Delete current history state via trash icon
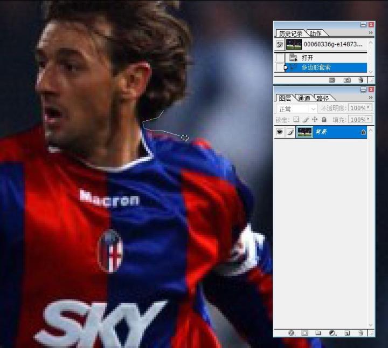Screen dimensions: 388x348 [361, 80]
